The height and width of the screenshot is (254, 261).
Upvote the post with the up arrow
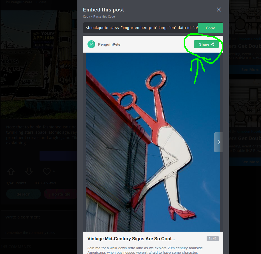pyautogui.click(x=11, y=171)
